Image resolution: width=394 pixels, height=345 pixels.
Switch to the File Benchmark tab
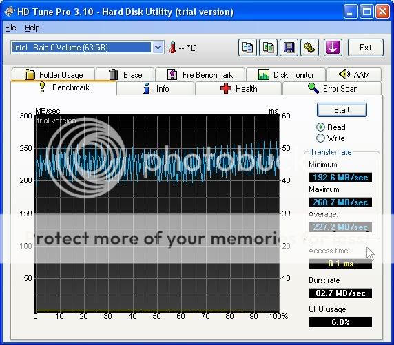pos(200,74)
